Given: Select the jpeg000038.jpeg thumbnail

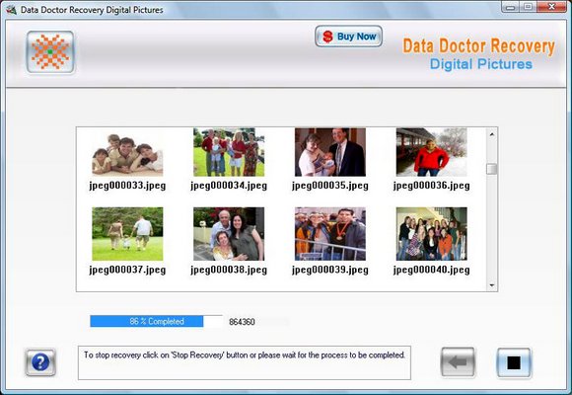Looking at the screenshot, I should coord(229,234).
